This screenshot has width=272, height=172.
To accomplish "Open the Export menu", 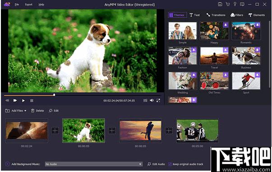I will (28, 4).
